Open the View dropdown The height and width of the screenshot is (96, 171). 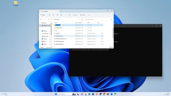[x=83, y=15]
